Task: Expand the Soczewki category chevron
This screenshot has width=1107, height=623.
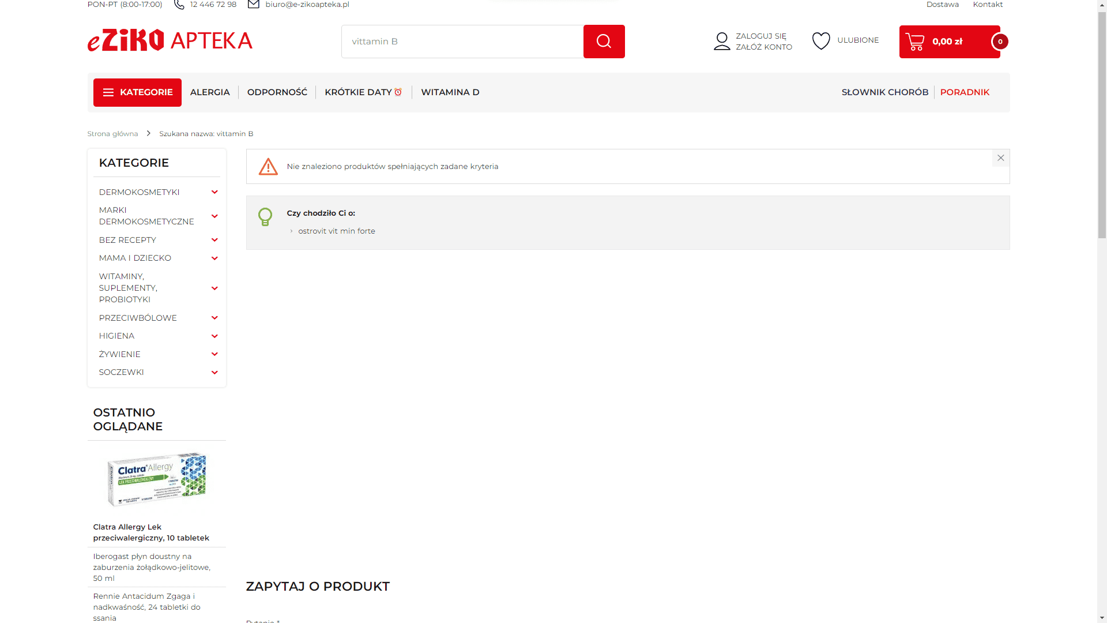Action: [214, 372]
